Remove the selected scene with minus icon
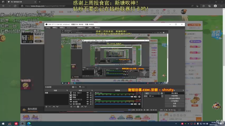 click(x=50, y=107)
